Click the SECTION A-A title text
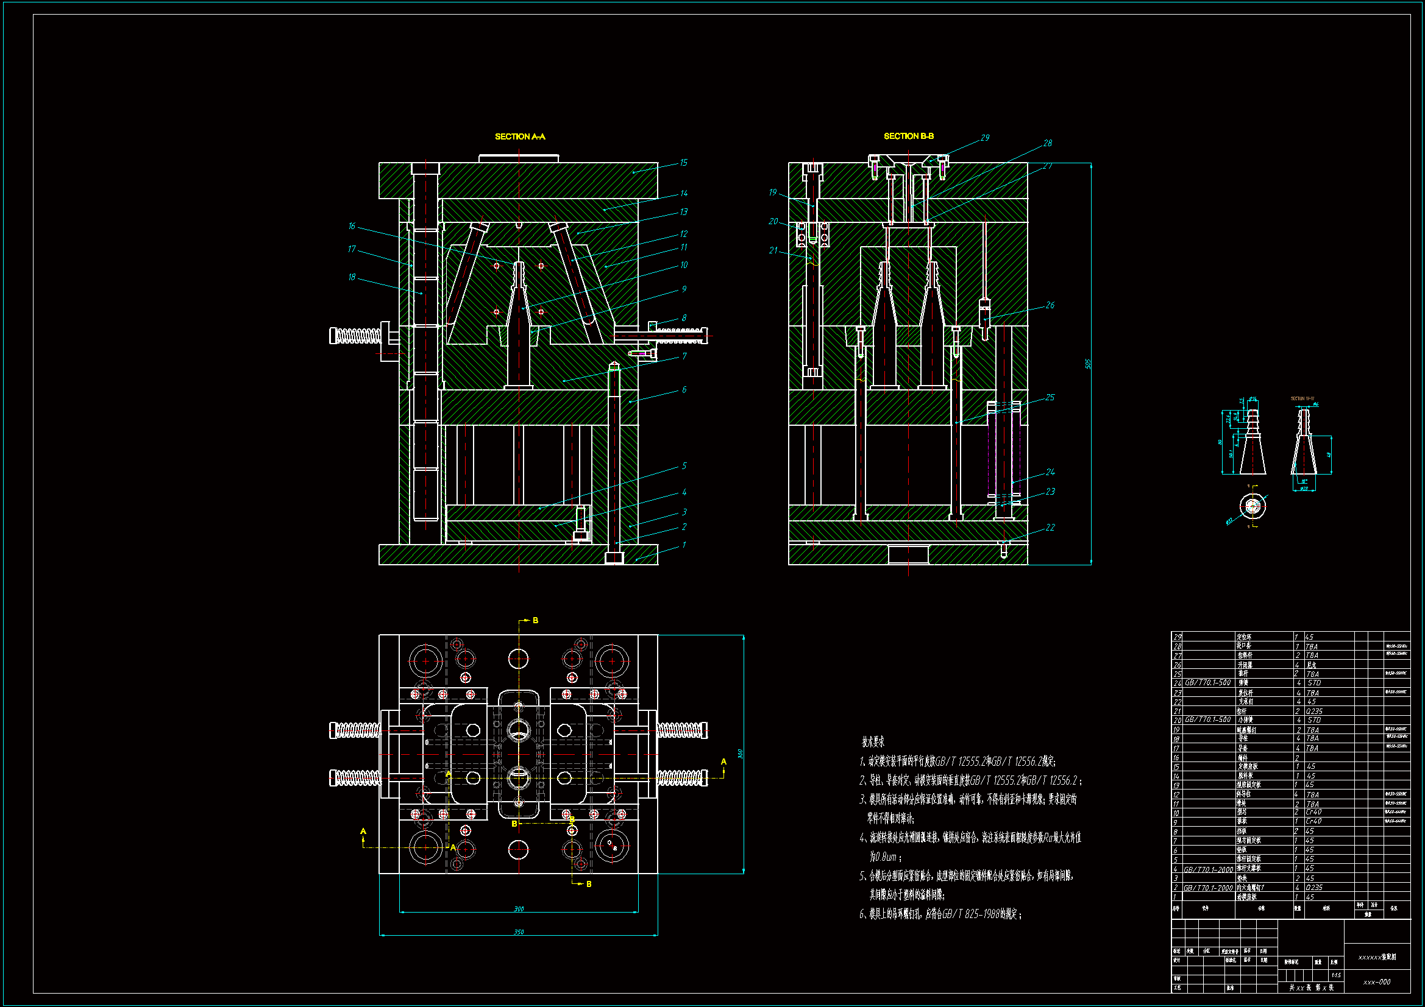 click(x=519, y=136)
